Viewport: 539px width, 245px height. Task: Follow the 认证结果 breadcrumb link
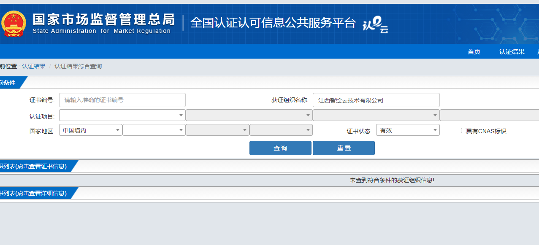34,66
